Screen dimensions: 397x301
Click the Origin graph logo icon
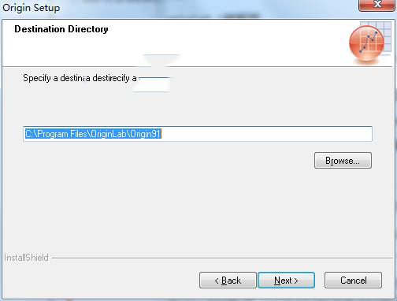(x=369, y=43)
